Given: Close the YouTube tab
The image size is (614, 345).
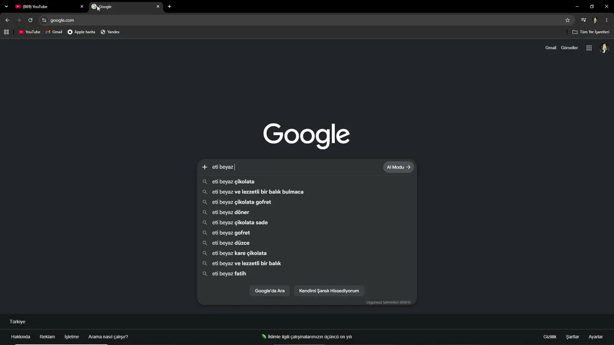Looking at the screenshot, I should [x=82, y=7].
